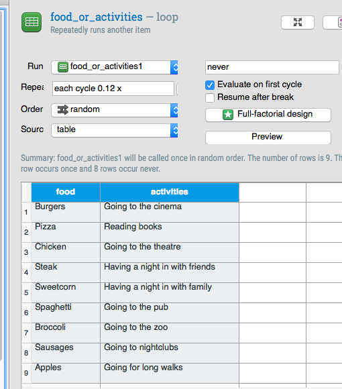342x389 pixels.
Task: Click the shuffle icon in Order field
Action: [x=62, y=109]
